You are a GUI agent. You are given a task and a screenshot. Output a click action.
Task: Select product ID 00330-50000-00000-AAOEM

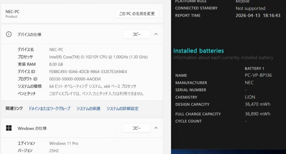point(75,79)
